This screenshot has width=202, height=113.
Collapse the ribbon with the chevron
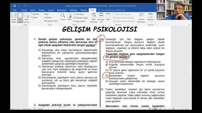click(189, 25)
